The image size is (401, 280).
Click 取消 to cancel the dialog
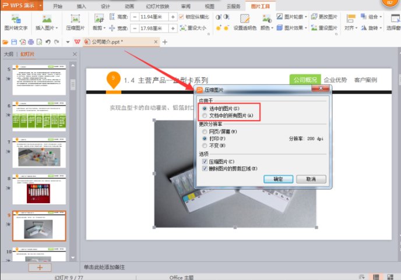coord(311,179)
